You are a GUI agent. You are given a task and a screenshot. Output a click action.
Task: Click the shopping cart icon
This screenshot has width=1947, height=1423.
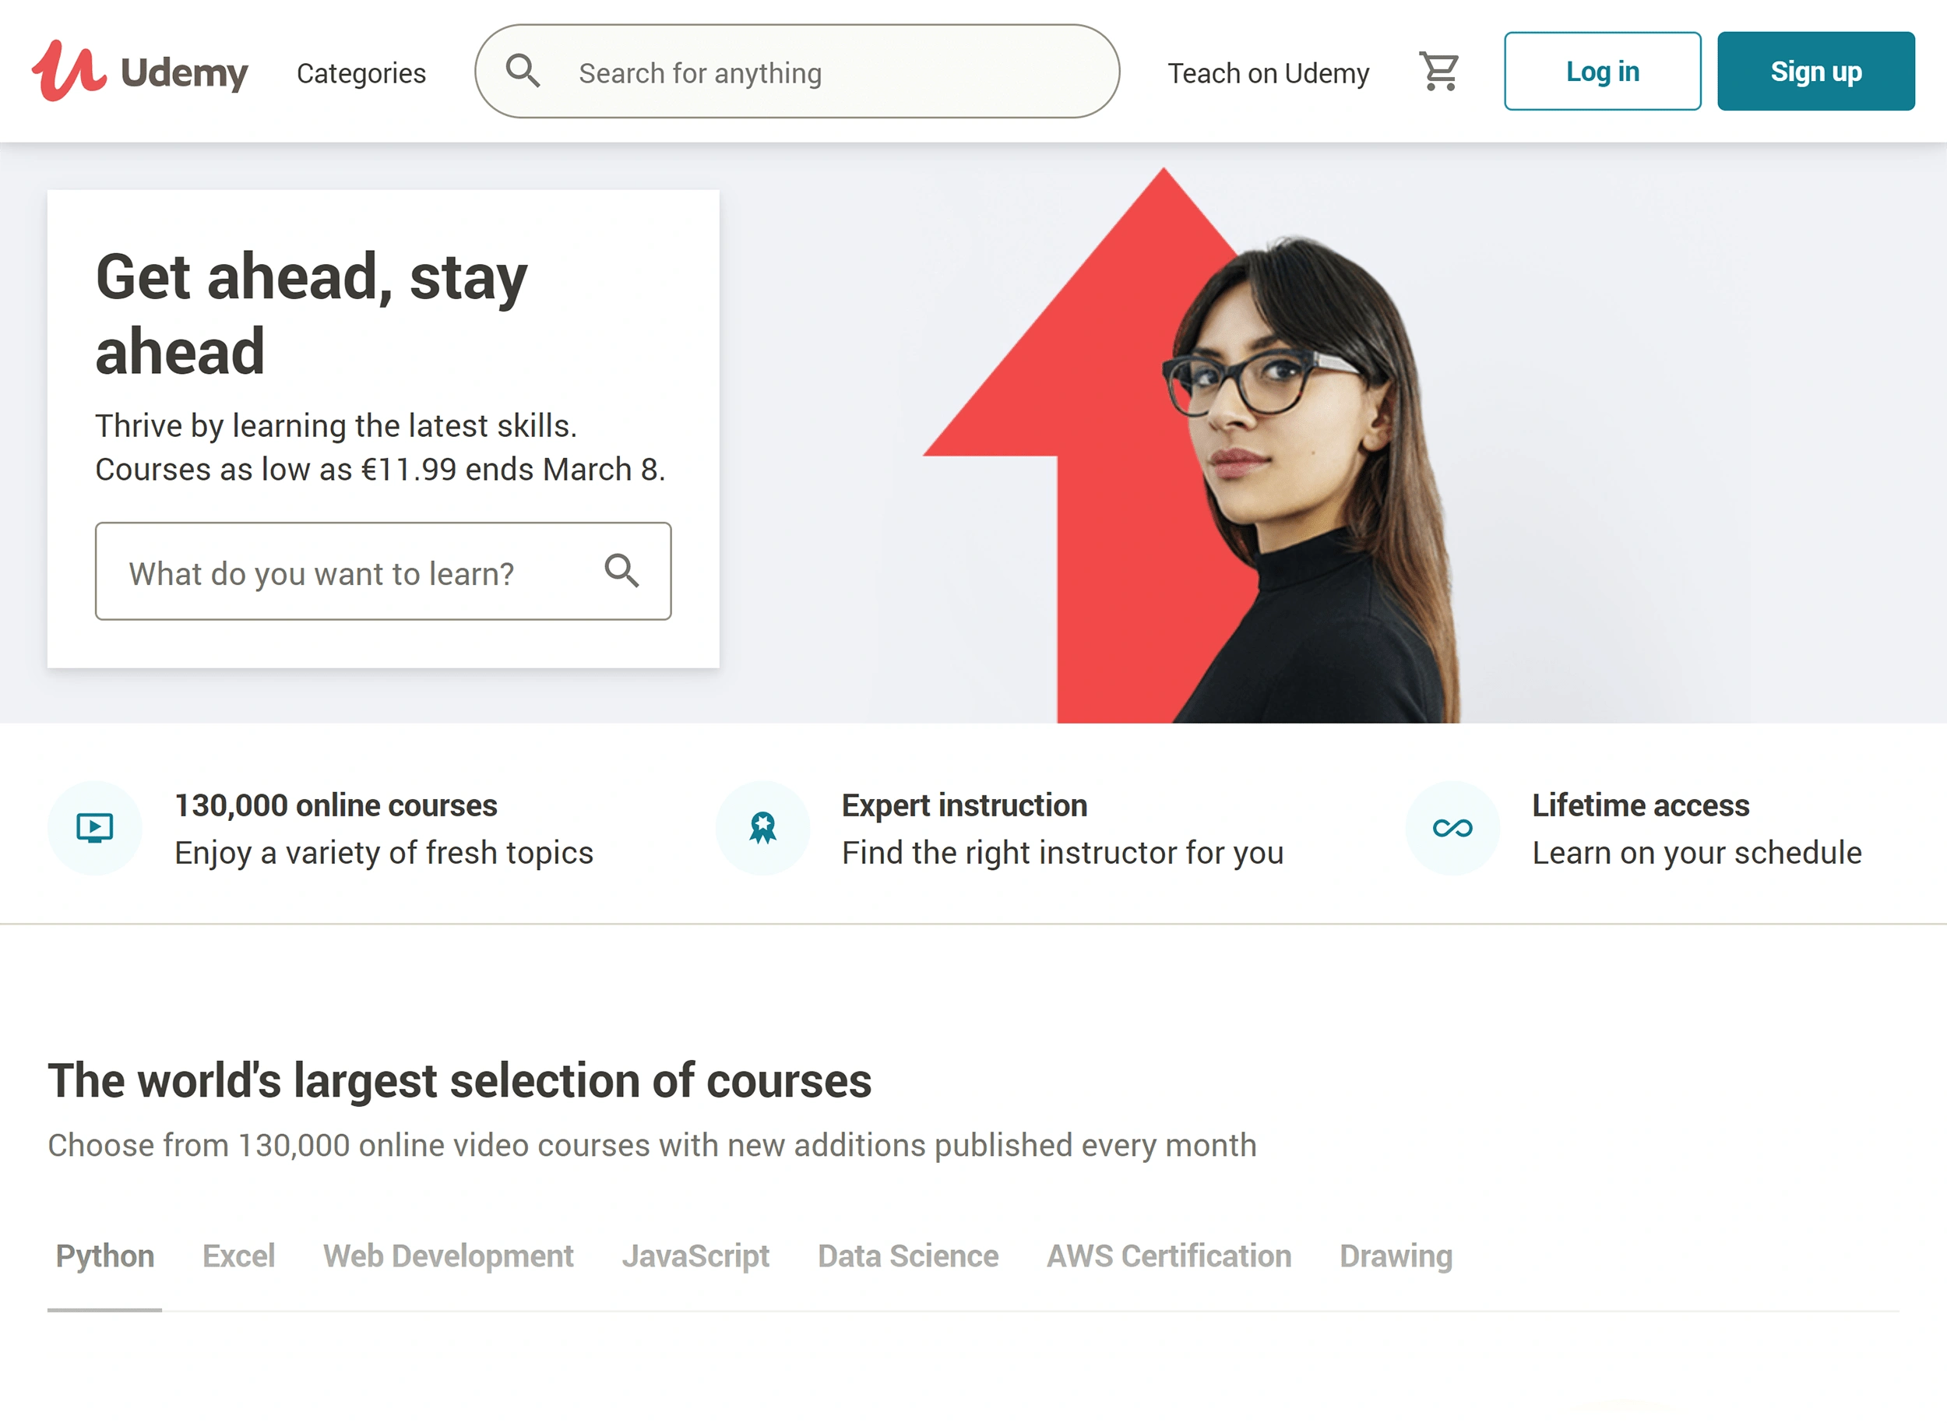(x=1439, y=71)
